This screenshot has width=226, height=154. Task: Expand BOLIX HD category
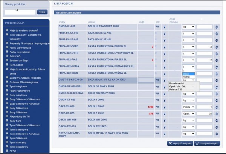(x=7, y=56)
